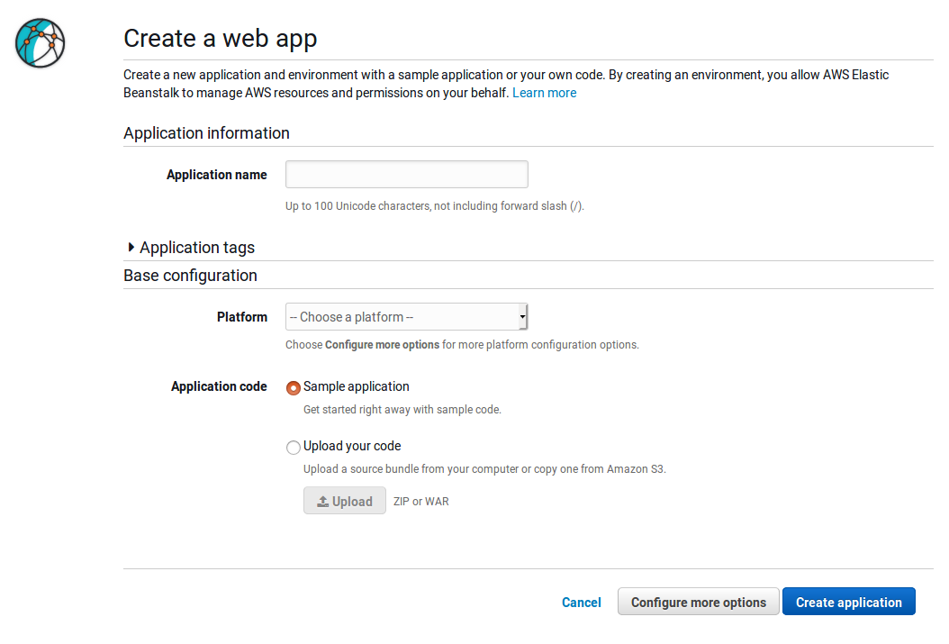The width and height of the screenshot is (949, 644).
Task: Click the 'Create a web app' heading
Action: [x=220, y=38]
